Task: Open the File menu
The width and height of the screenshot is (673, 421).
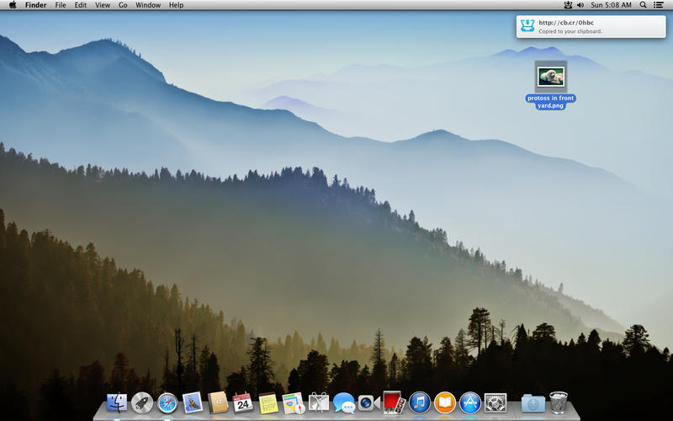Action: coord(61,5)
